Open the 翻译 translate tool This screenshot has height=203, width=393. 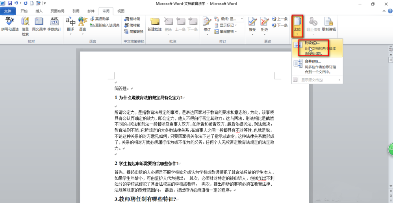coord(70,26)
